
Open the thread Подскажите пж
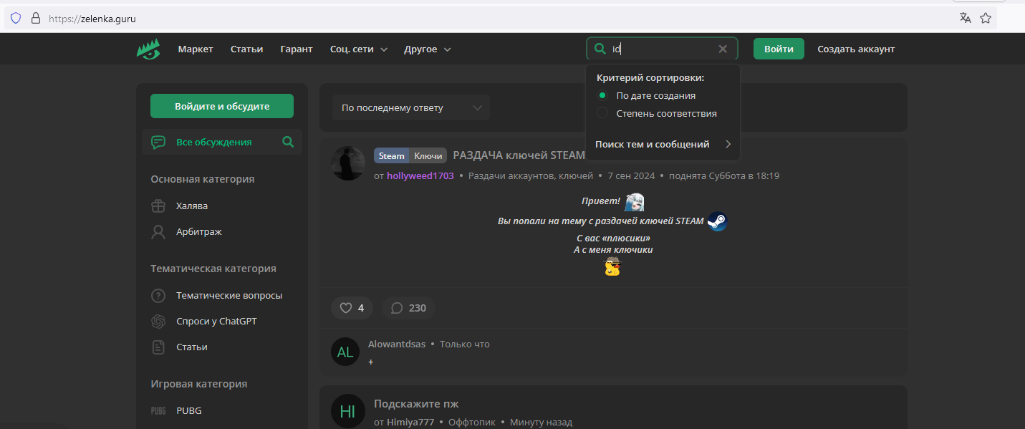416,404
